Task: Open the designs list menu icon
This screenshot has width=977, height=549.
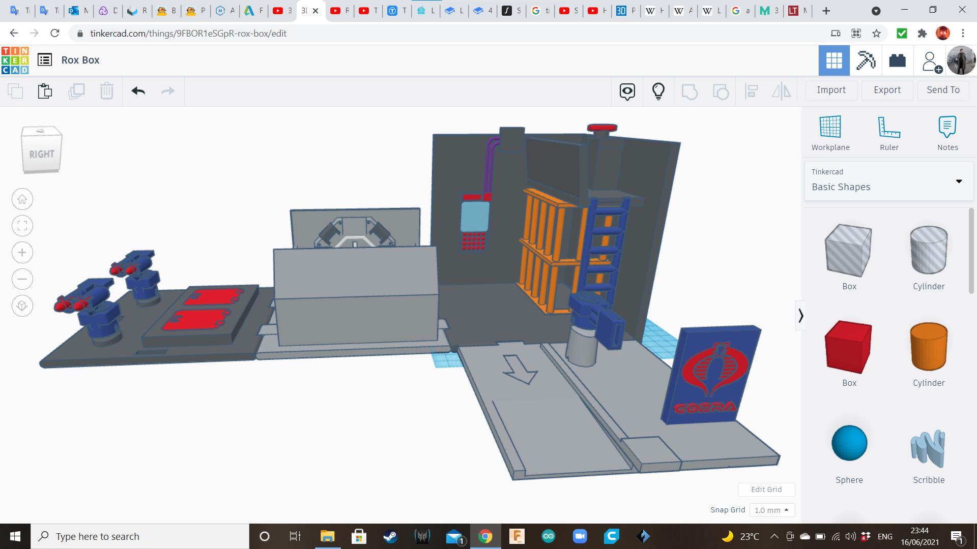Action: coord(45,60)
